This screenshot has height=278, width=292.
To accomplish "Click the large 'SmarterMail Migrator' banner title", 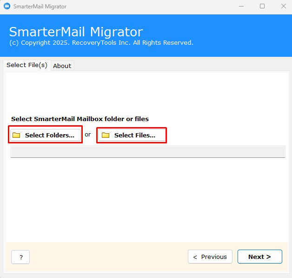I will click(x=76, y=32).
